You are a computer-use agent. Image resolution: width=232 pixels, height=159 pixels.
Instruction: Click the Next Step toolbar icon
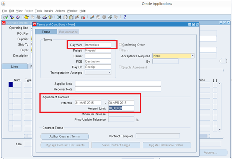33,17
